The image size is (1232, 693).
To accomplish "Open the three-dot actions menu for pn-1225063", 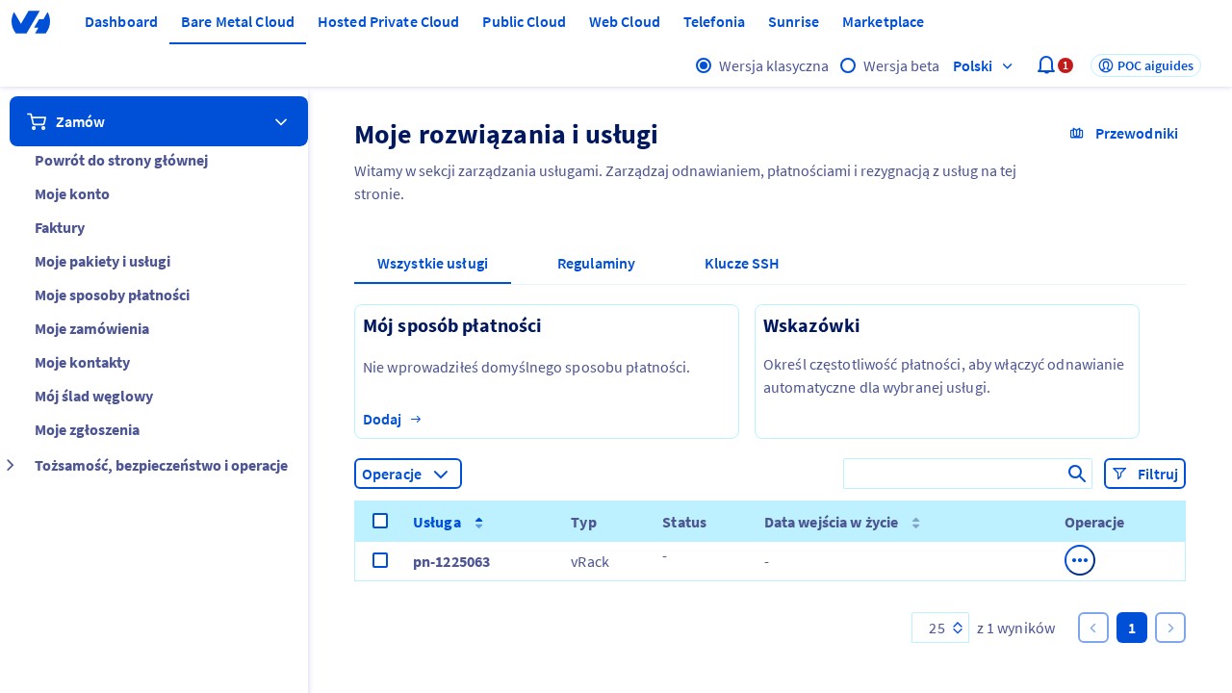I will click(x=1079, y=560).
